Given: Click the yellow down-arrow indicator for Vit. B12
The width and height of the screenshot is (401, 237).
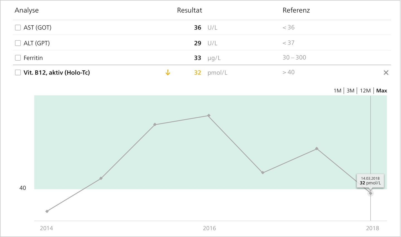Looking at the screenshot, I should click(168, 73).
